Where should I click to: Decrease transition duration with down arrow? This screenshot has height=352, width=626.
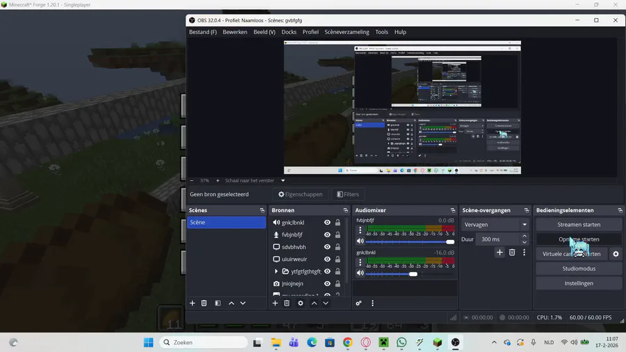[524, 242]
